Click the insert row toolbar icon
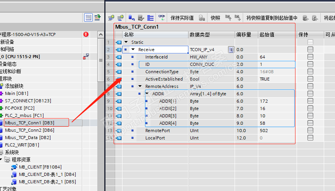The height and width of the screenshot is (191, 335). (111, 18)
